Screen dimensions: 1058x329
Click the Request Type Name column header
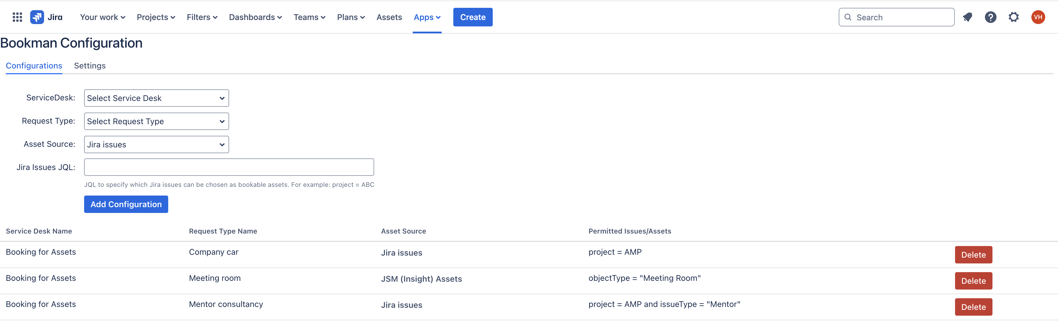coord(223,231)
